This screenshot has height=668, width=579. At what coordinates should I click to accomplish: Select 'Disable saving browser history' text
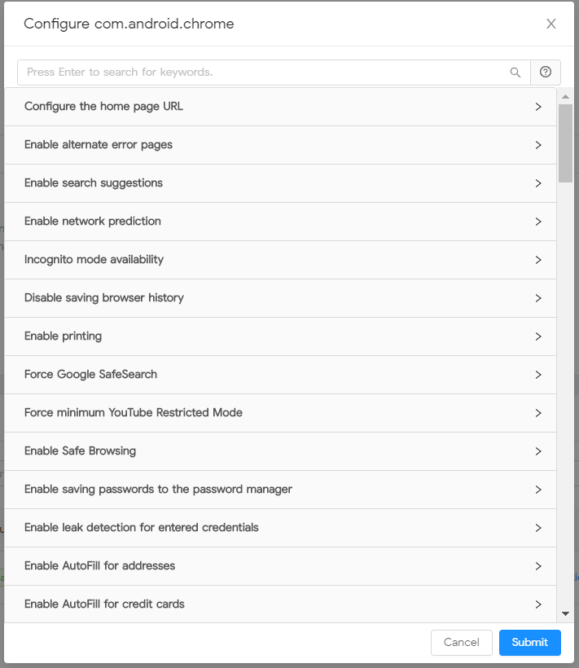104,298
